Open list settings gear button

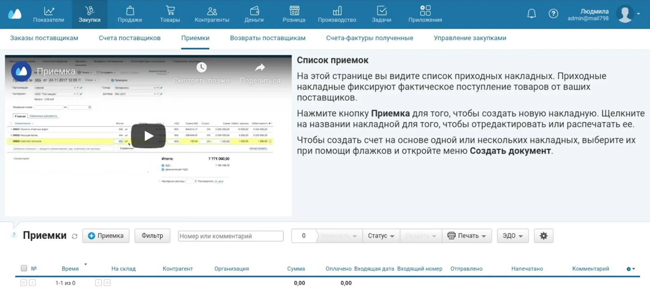pyautogui.click(x=543, y=236)
